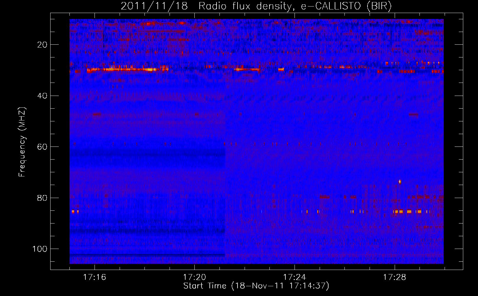The width and height of the screenshot is (478, 296).
Task: Click the orange burst cluster at 85 MHz near 17:28
Action: (411, 211)
